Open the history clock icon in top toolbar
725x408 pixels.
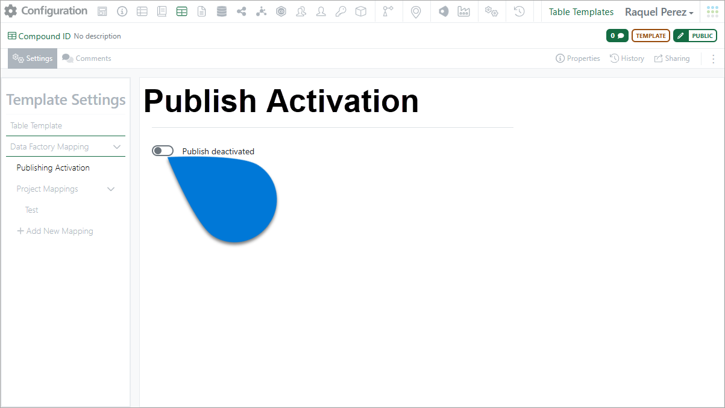pos(519,11)
